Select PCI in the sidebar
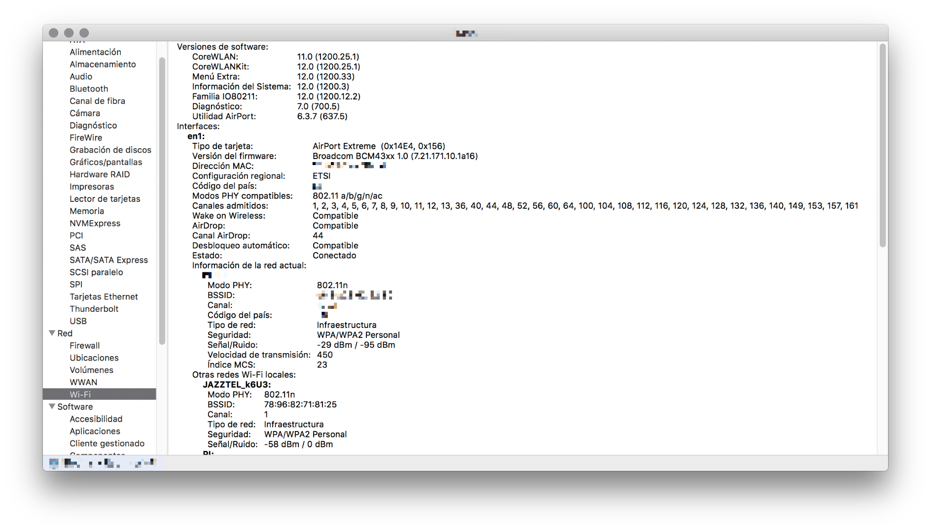931x532 pixels. click(x=76, y=235)
